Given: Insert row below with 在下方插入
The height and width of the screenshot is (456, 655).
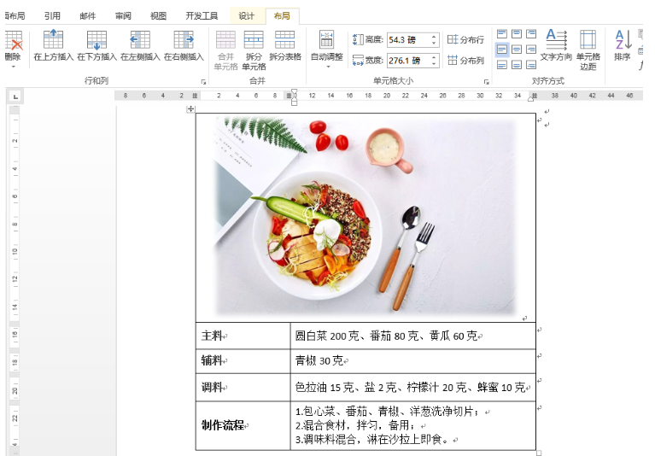Looking at the screenshot, I should click(x=96, y=45).
